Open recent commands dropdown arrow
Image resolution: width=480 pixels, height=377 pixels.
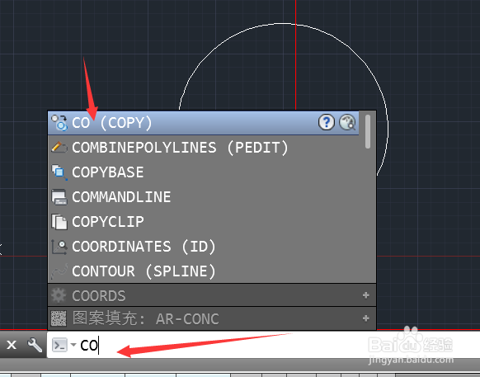73,345
